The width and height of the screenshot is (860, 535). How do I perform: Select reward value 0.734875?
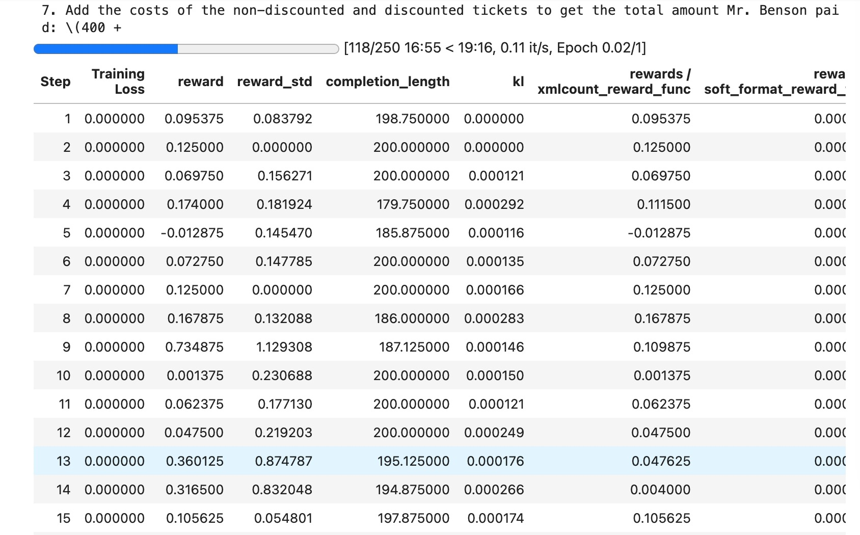click(x=195, y=347)
